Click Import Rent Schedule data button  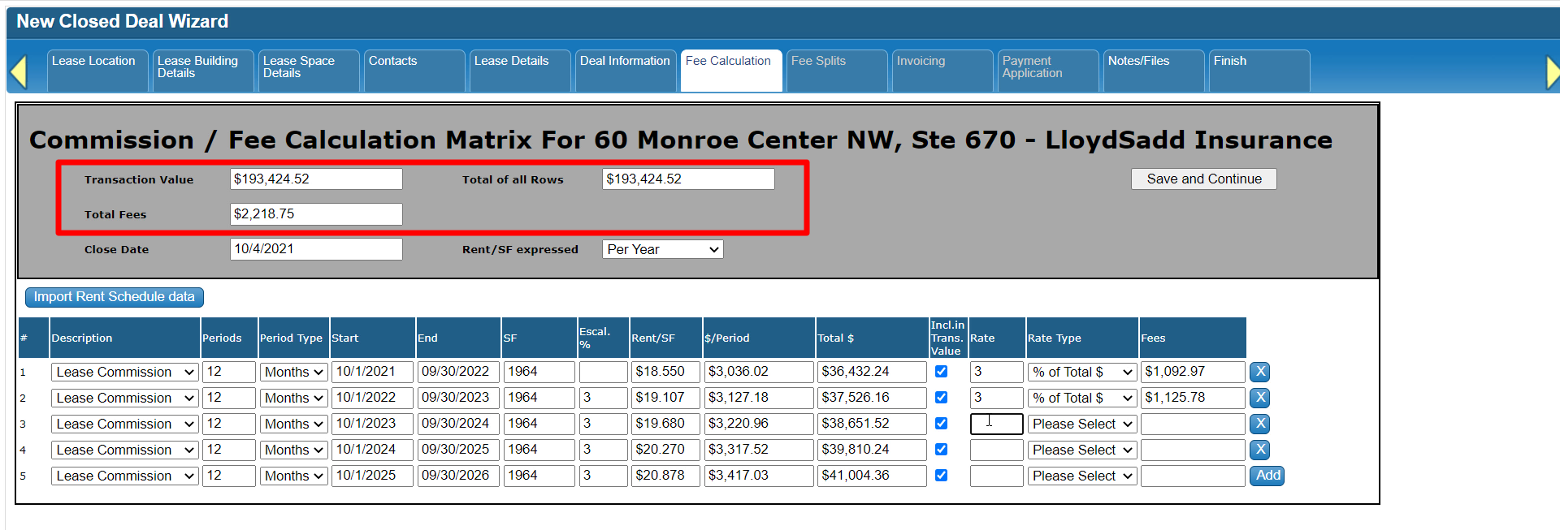coord(115,297)
